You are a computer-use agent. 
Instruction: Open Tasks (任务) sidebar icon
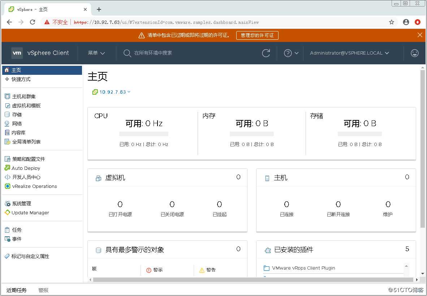[7, 230]
